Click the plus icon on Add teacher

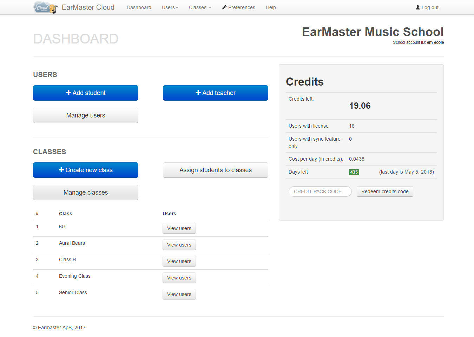point(198,93)
